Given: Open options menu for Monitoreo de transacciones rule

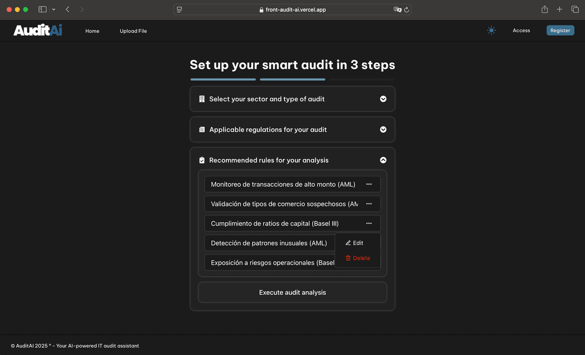Looking at the screenshot, I should pyautogui.click(x=369, y=184).
